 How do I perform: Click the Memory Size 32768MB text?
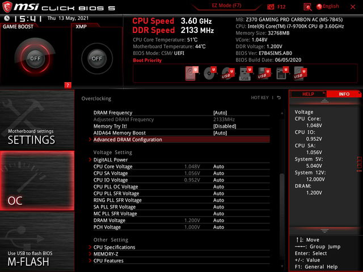coord(263,33)
